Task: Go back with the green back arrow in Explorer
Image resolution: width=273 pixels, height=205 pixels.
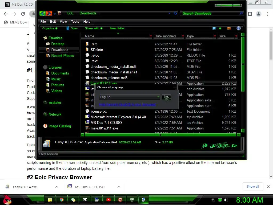Action: (42, 13)
